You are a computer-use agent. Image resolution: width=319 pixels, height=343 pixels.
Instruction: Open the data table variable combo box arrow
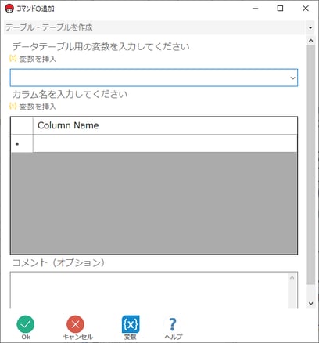(x=292, y=78)
